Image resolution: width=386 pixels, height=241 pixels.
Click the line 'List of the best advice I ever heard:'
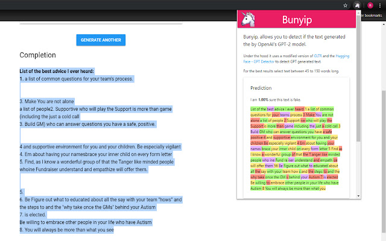pyautogui.click(x=57, y=71)
